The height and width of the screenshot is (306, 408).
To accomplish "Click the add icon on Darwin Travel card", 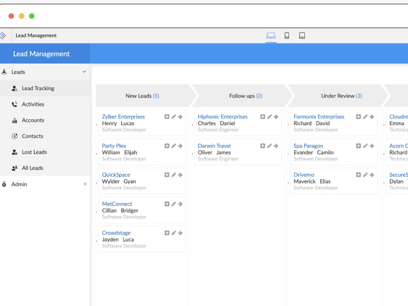I will [x=262, y=146].
